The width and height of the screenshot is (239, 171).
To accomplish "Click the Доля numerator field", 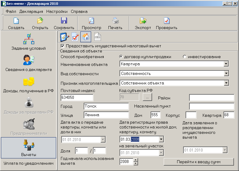I will pos(82,151).
